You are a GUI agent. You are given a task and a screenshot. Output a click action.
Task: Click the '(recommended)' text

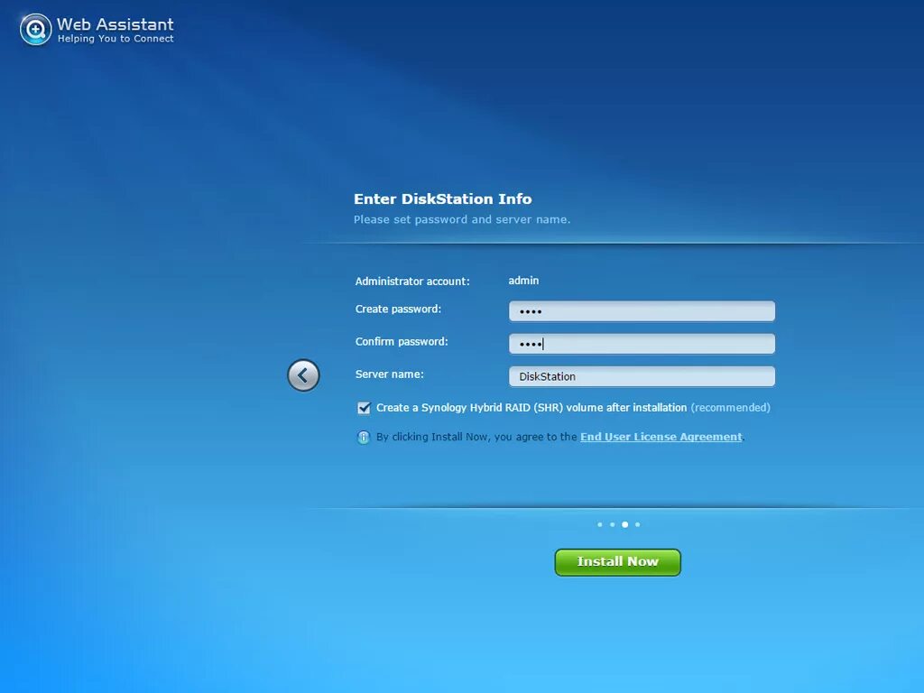click(x=731, y=408)
